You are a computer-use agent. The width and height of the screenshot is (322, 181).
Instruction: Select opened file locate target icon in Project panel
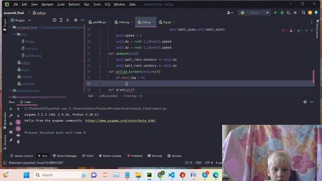pos(54,20)
